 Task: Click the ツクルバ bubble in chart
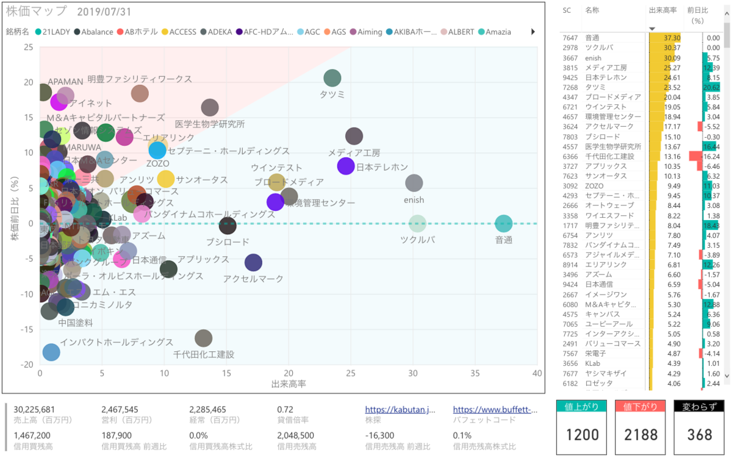417,224
